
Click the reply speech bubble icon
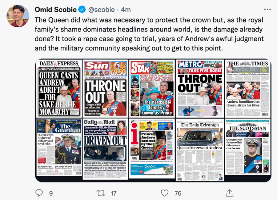point(39,193)
